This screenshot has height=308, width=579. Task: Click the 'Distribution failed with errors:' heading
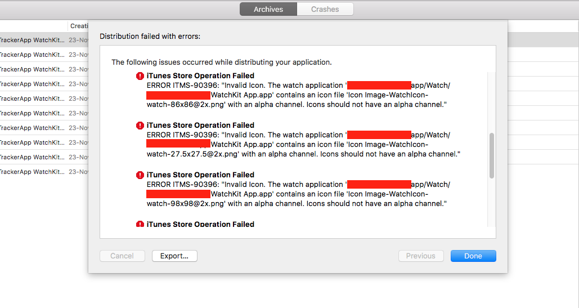pyautogui.click(x=150, y=36)
